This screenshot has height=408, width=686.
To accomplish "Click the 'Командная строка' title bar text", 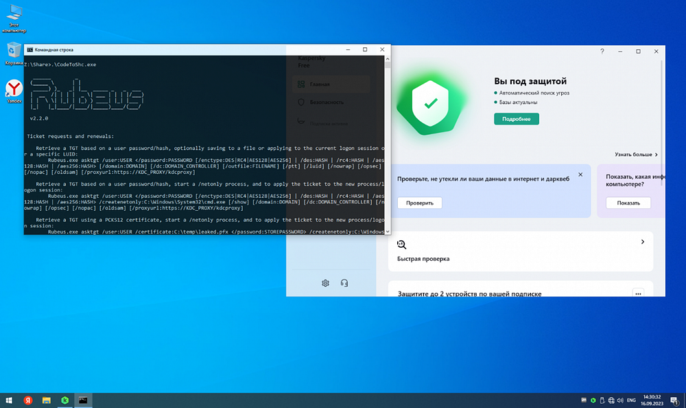I will pyautogui.click(x=54, y=50).
